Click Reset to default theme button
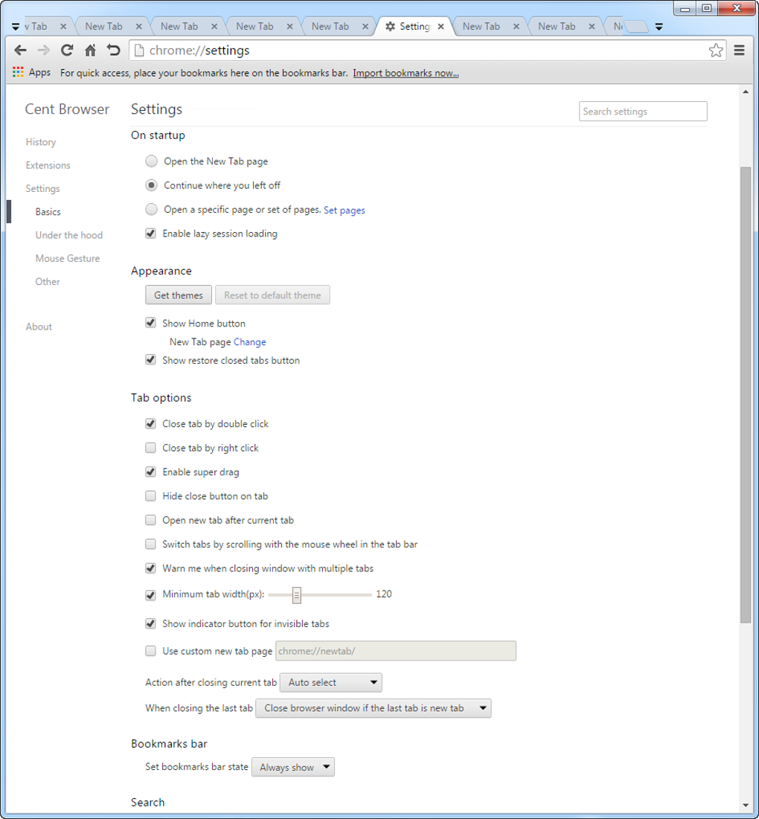This screenshot has height=819, width=759. tap(272, 295)
